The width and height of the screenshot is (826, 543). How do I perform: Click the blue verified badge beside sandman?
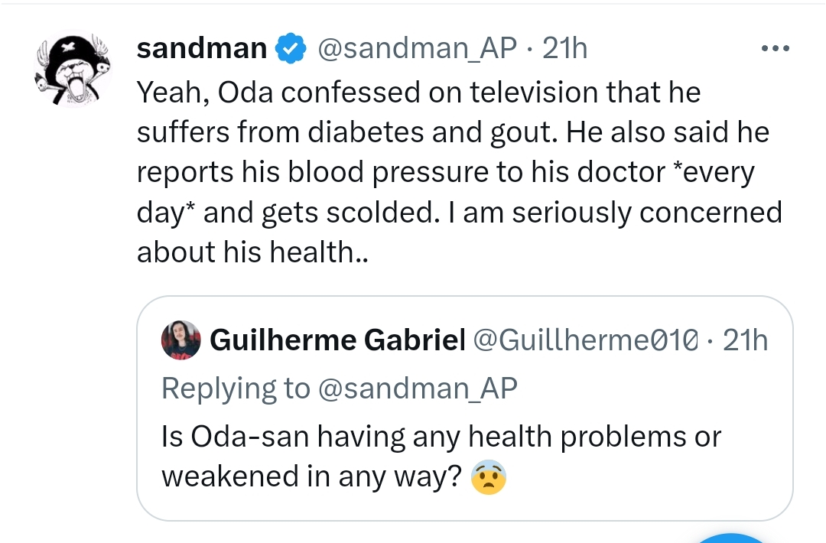click(290, 49)
